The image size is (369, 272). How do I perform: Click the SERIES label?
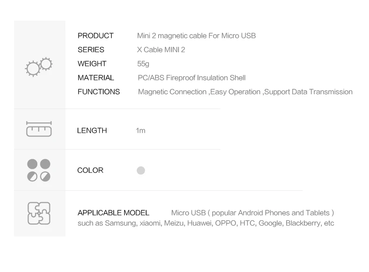tap(91, 50)
